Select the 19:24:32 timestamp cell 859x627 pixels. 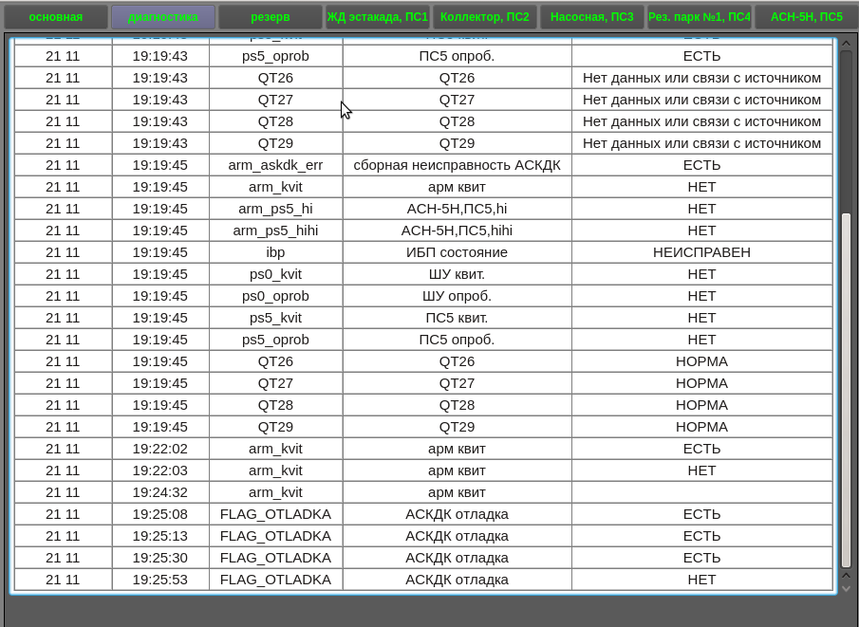click(x=159, y=492)
